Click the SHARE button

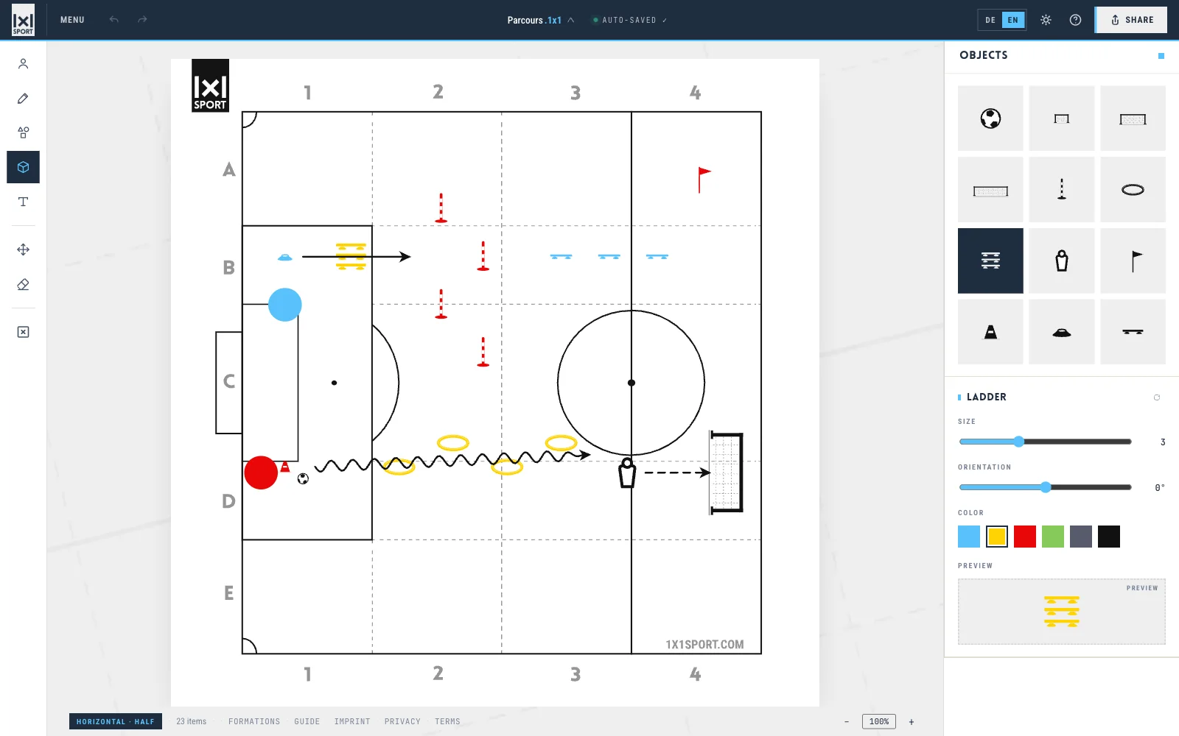point(1131,20)
